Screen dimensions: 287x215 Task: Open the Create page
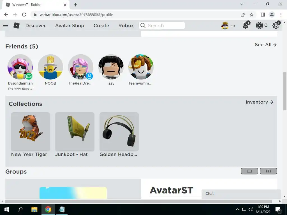pyautogui.click(x=101, y=25)
